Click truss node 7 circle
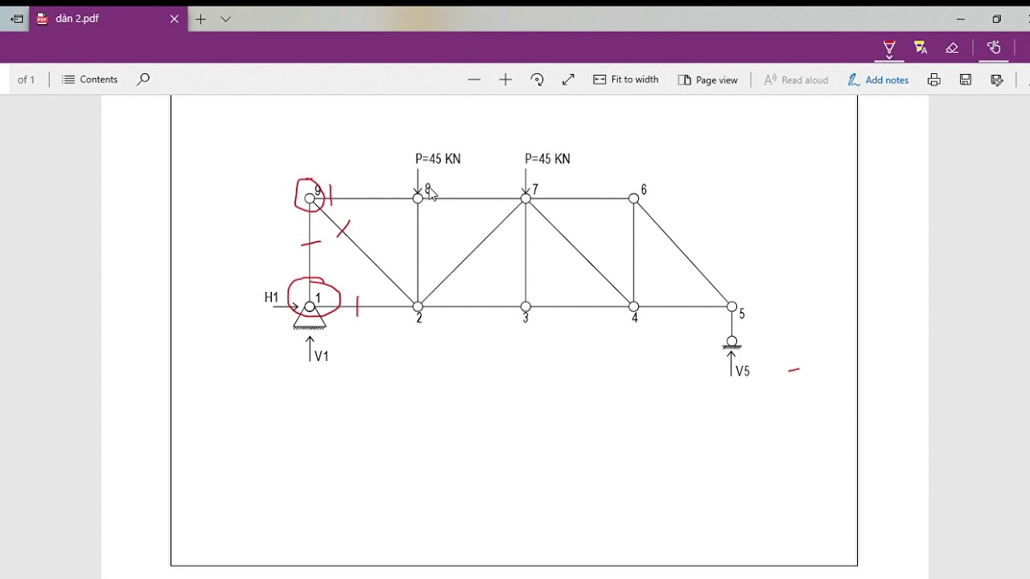This screenshot has width=1030, height=579. 525,199
